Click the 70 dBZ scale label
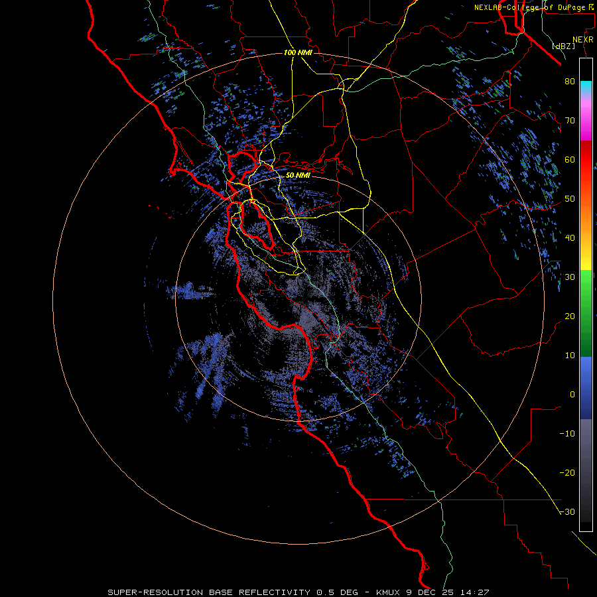Viewport: 597px width, 597px height. point(570,120)
